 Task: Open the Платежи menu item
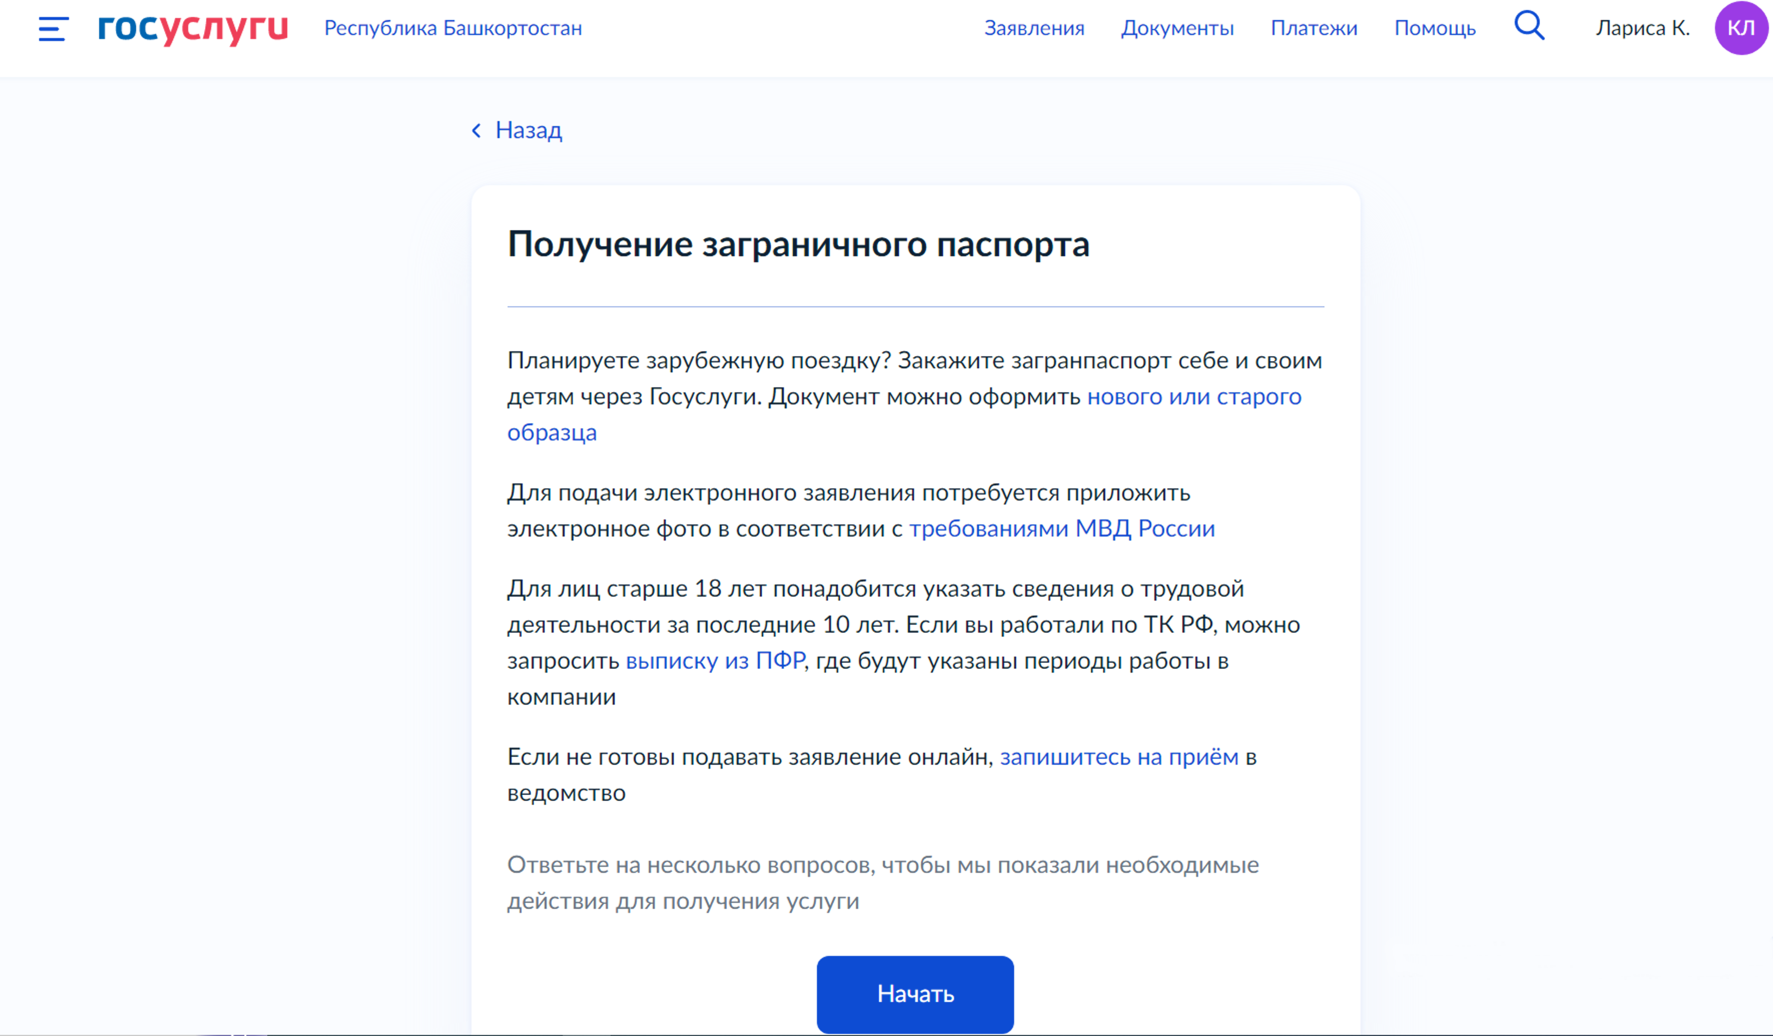1313,28
